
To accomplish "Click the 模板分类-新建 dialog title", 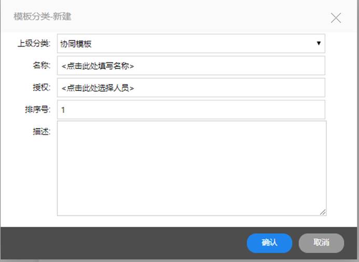I will (43, 17).
